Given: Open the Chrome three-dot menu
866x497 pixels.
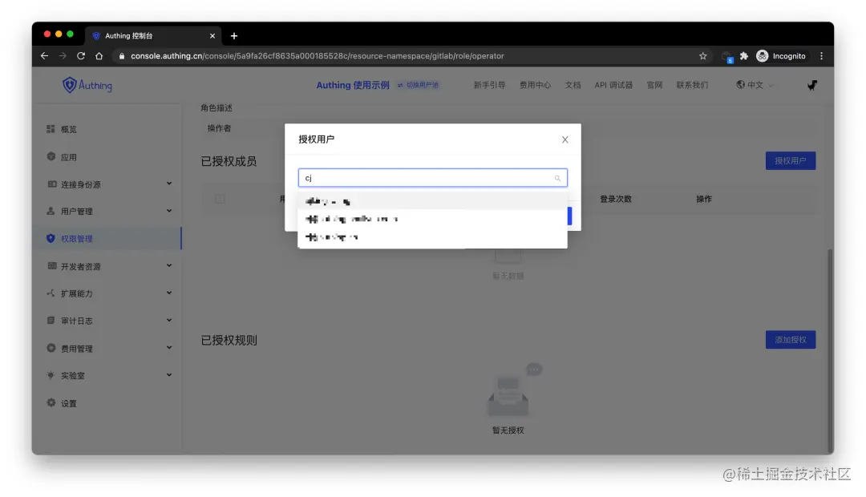Looking at the screenshot, I should (821, 56).
